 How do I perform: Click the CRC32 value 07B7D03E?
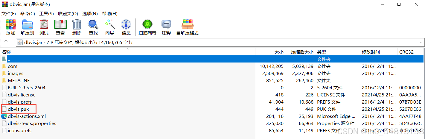410,102
